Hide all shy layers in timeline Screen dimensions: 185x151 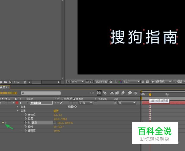[112, 93]
